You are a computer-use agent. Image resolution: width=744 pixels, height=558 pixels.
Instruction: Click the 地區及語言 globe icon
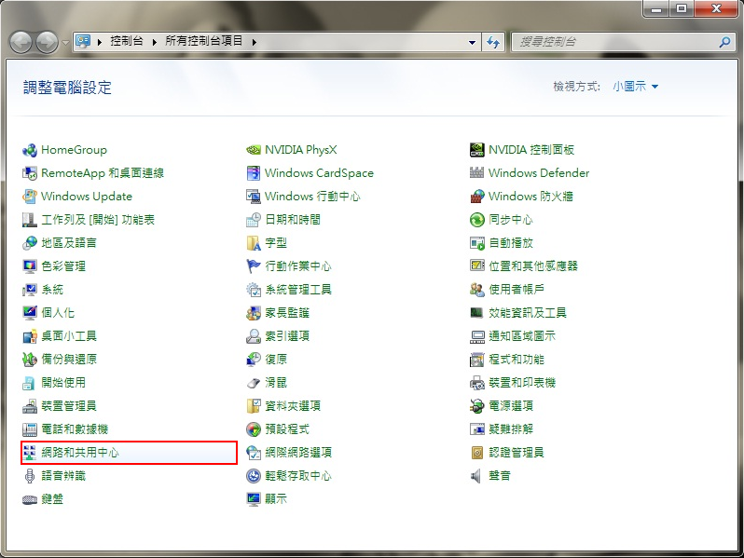[x=30, y=243]
